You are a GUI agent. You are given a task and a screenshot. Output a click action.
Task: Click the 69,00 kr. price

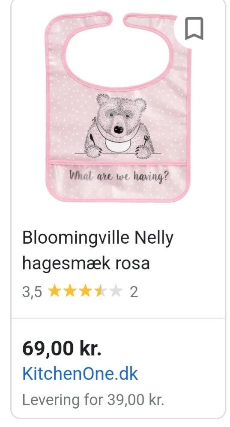coord(62,348)
